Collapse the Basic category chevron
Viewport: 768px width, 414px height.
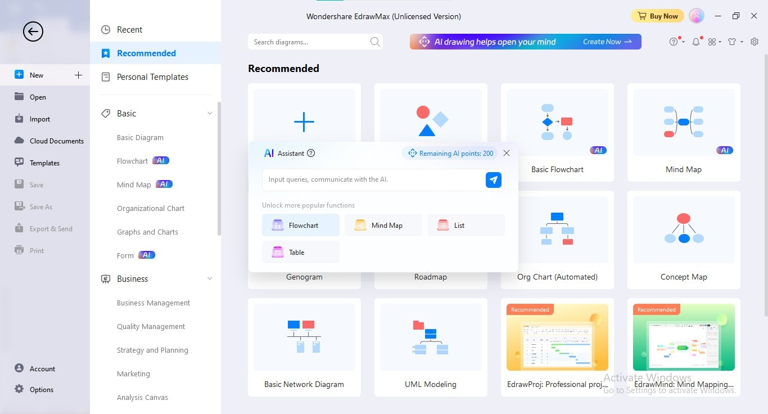pyautogui.click(x=210, y=114)
